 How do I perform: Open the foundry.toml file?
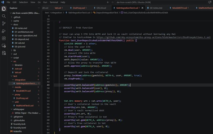coord(24,128)
